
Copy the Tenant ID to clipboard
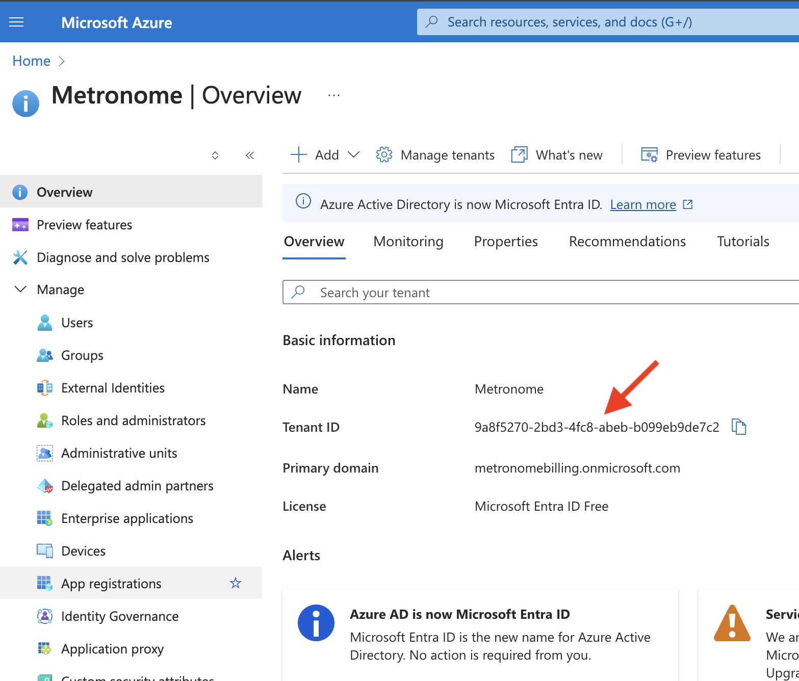739,427
